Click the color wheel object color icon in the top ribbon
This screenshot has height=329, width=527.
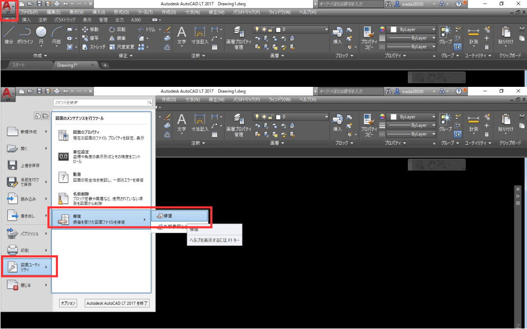click(382, 29)
